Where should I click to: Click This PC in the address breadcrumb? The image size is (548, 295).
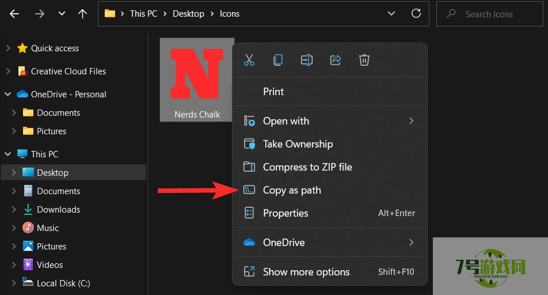point(143,14)
